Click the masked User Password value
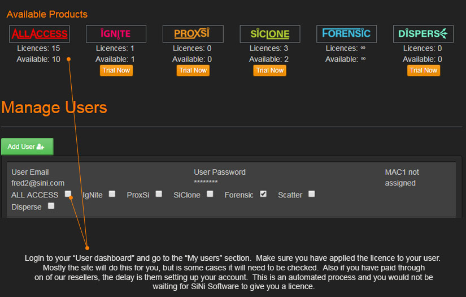Image resolution: width=466 pixels, height=297 pixels. (x=206, y=182)
